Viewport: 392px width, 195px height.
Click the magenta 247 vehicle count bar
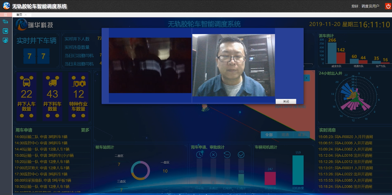click(270, 178)
